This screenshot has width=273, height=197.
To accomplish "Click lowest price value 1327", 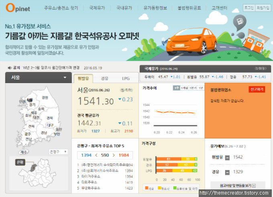I will 96,131.
